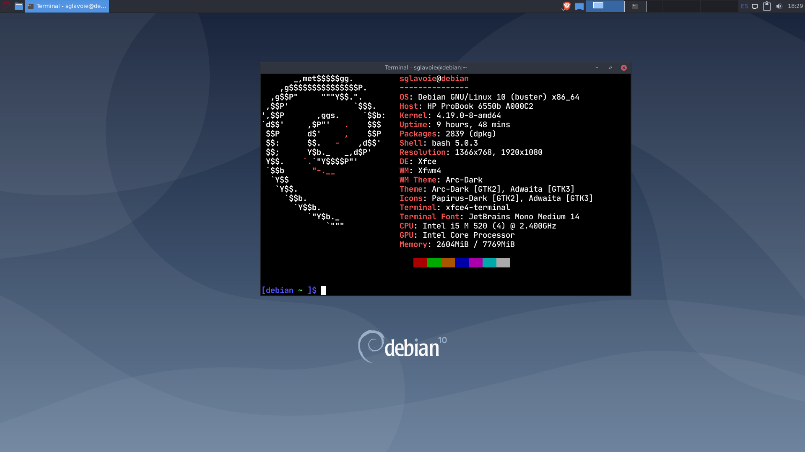Open the 18:29 clock in panel
The image size is (805, 452).
coord(795,6)
